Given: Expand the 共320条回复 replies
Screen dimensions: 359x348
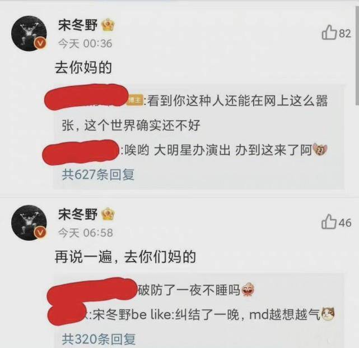Looking at the screenshot, I should (99, 339).
